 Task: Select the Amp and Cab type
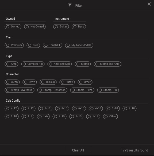(x=60, y=64)
